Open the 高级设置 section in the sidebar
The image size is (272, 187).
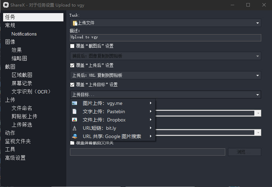coord(15,158)
